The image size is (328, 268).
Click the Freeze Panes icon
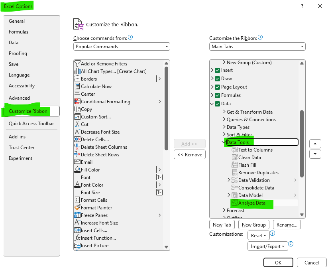[x=77, y=215]
